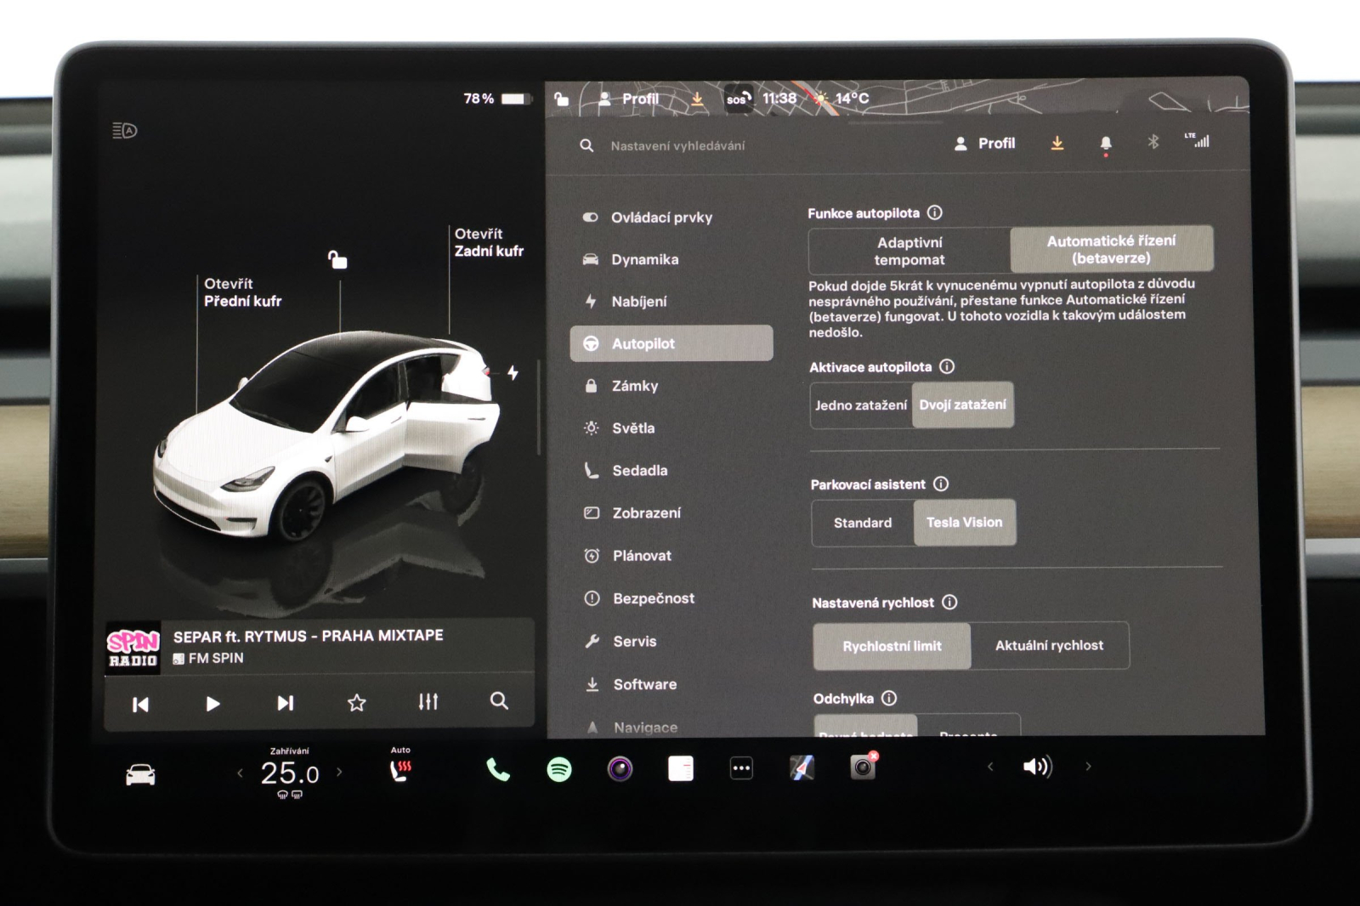Open the Zámky settings section
The width and height of the screenshot is (1360, 906).
pos(636,385)
